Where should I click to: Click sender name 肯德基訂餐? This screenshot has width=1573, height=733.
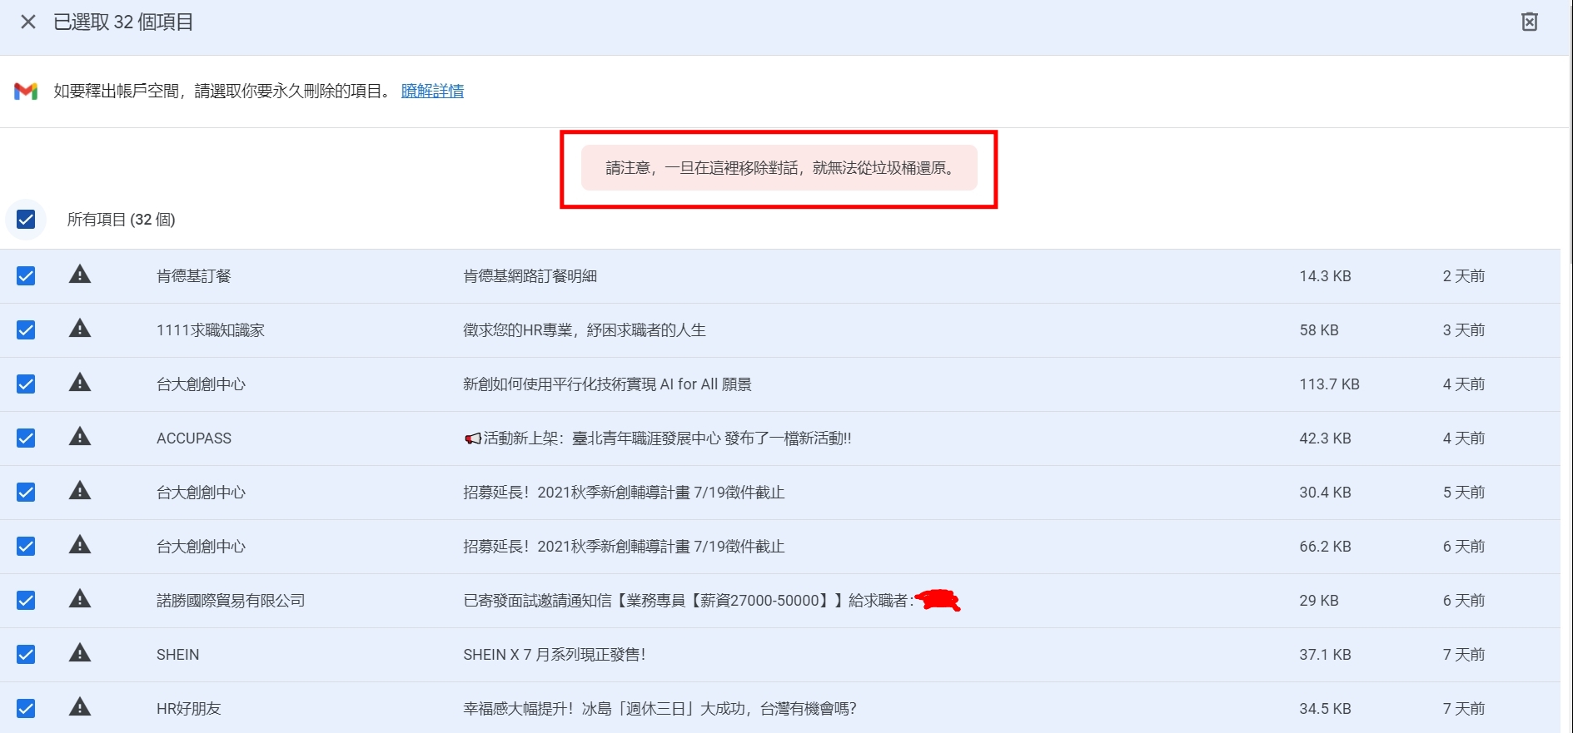point(194,276)
